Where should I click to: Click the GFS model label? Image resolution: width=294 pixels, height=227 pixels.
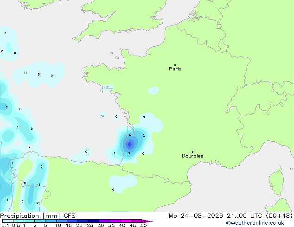pos(70,216)
